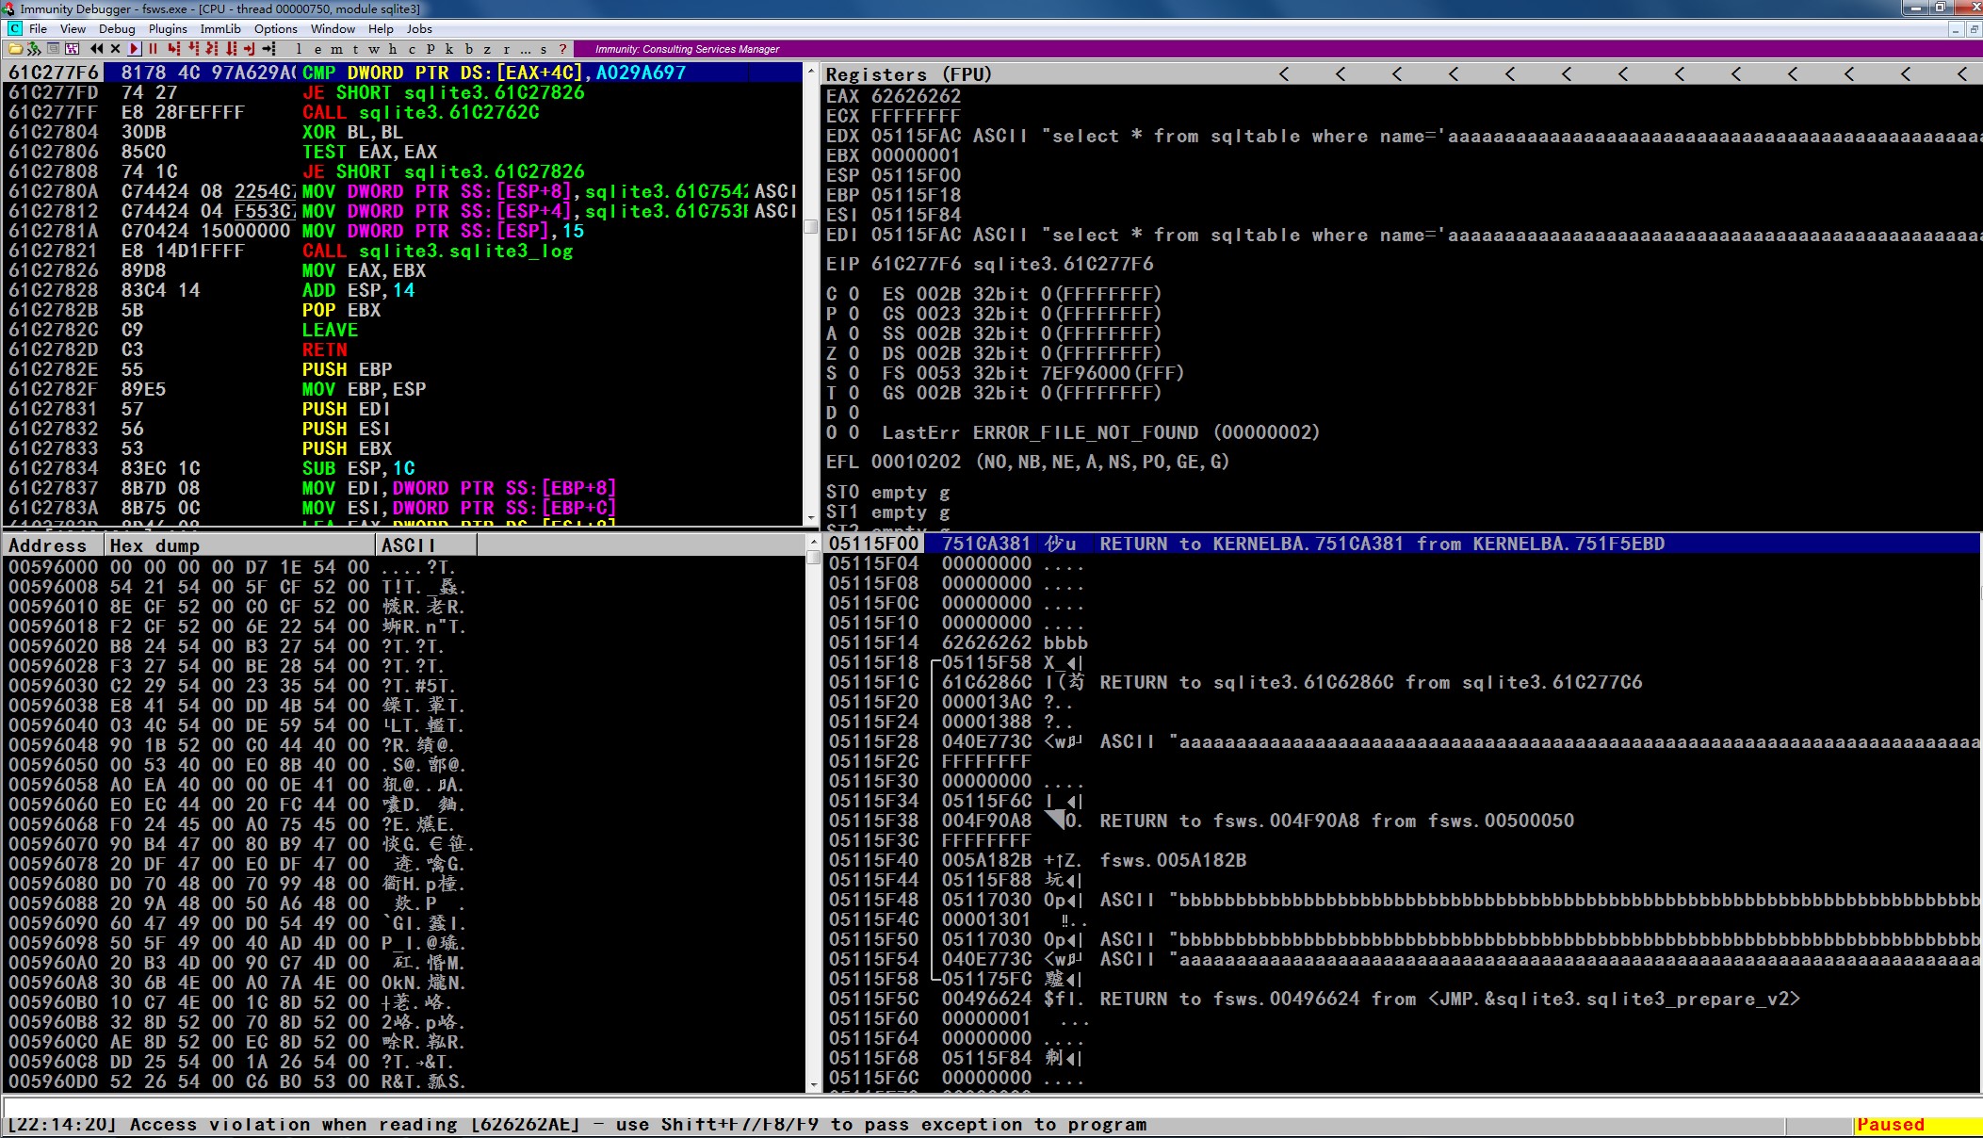The image size is (1983, 1138).
Task: Click the Hex dump column header
Action: (239, 545)
